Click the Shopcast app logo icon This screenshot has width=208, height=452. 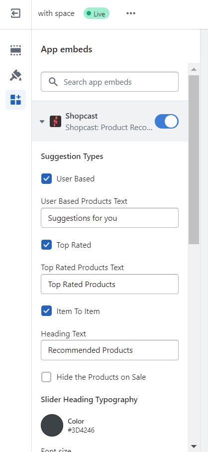pos(55,122)
